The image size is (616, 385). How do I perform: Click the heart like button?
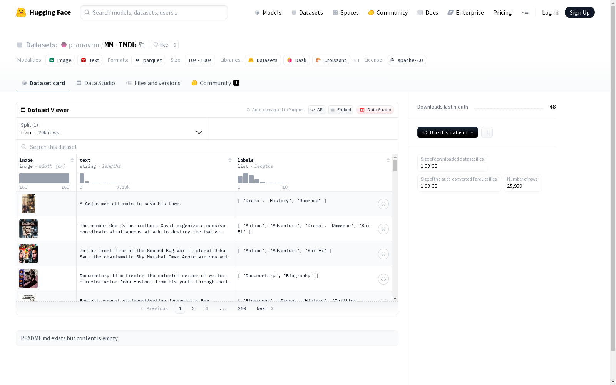161,45
